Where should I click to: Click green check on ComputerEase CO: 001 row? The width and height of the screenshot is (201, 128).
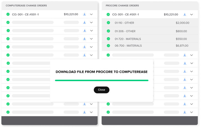coord(8,14)
